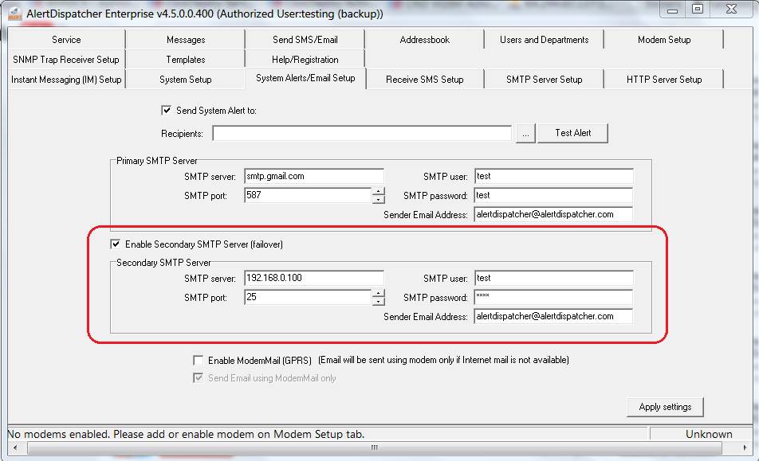Switch to the Messages tab

[186, 40]
